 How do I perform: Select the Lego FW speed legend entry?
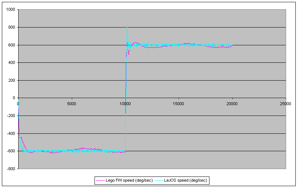125,180
